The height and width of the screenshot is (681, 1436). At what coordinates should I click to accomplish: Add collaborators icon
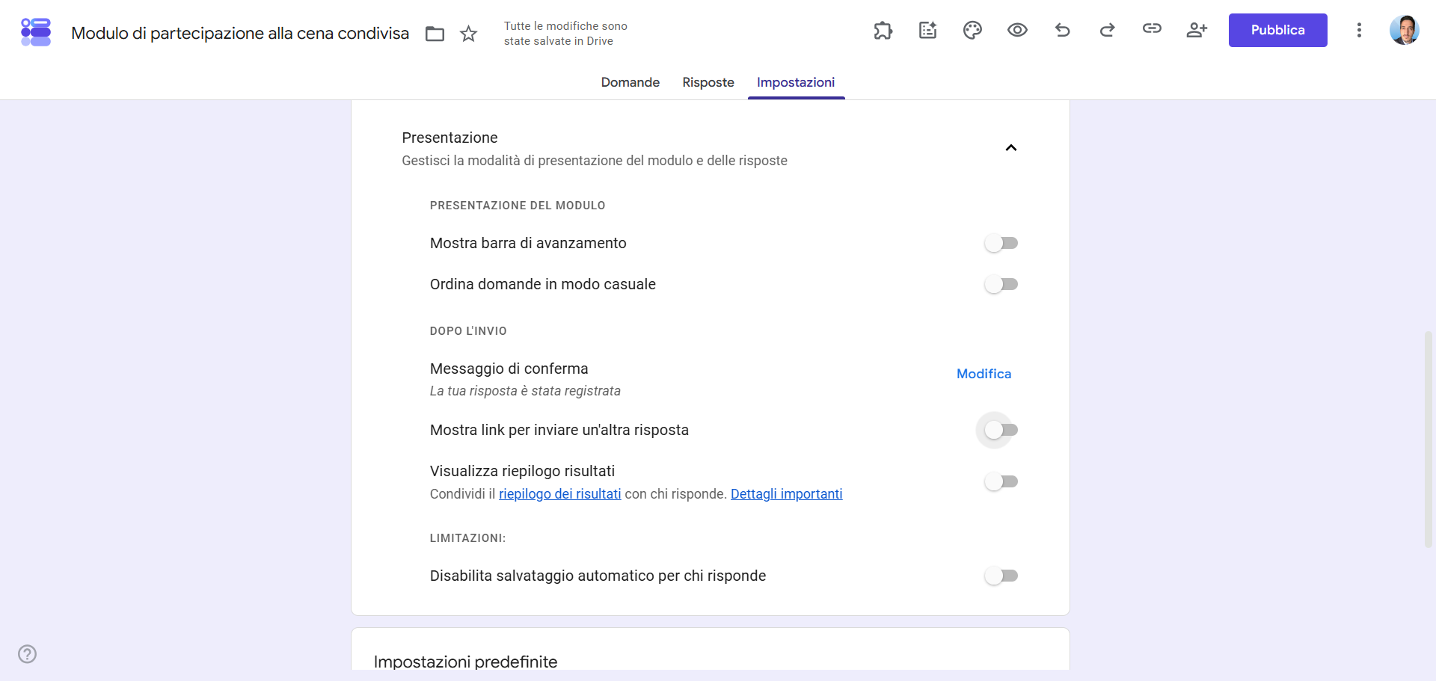click(1197, 30)
